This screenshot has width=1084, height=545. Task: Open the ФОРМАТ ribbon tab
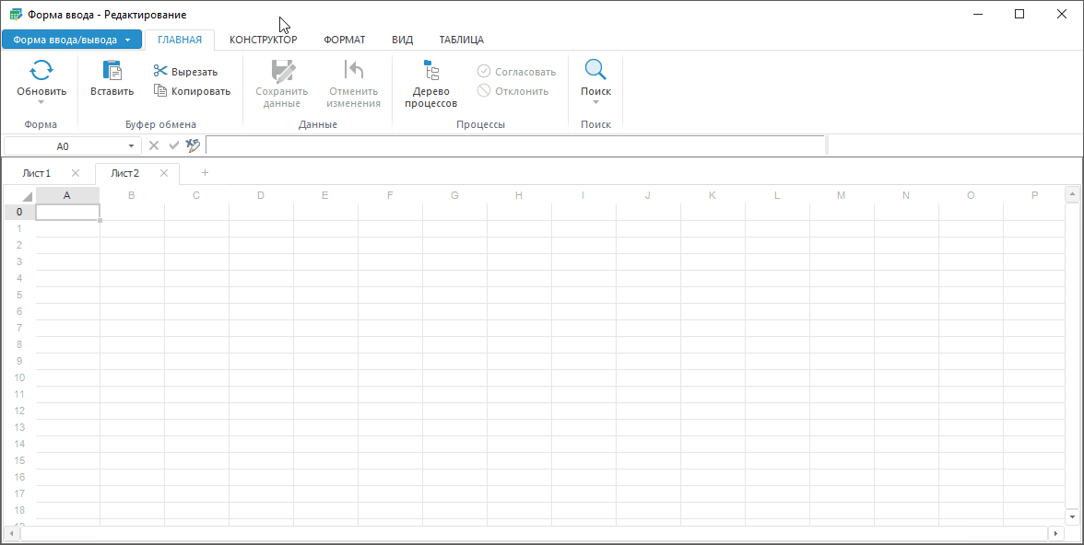[x=345, y=40]
